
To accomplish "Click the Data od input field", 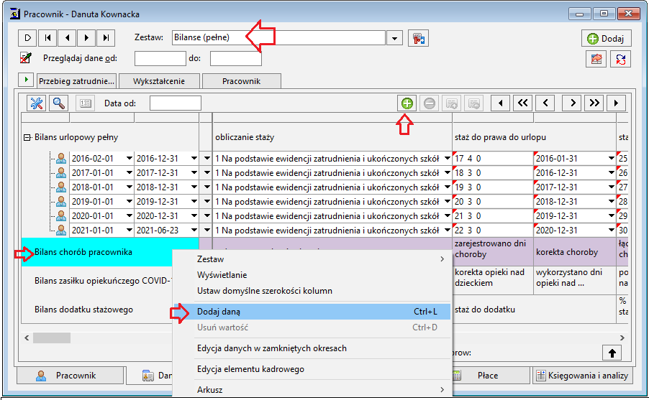I will (x=176, y=103).
